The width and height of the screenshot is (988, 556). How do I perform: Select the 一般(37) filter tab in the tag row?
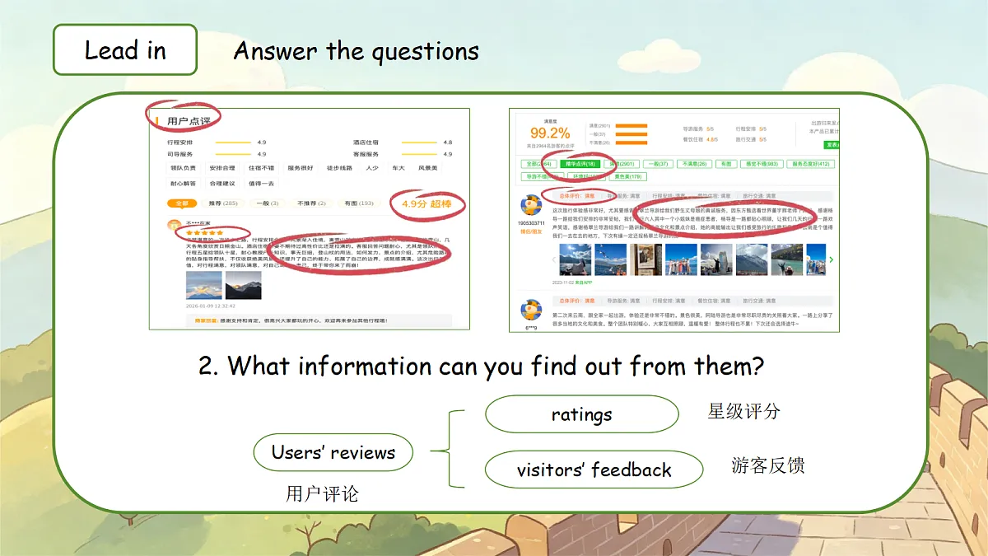(x=658, y=164)
